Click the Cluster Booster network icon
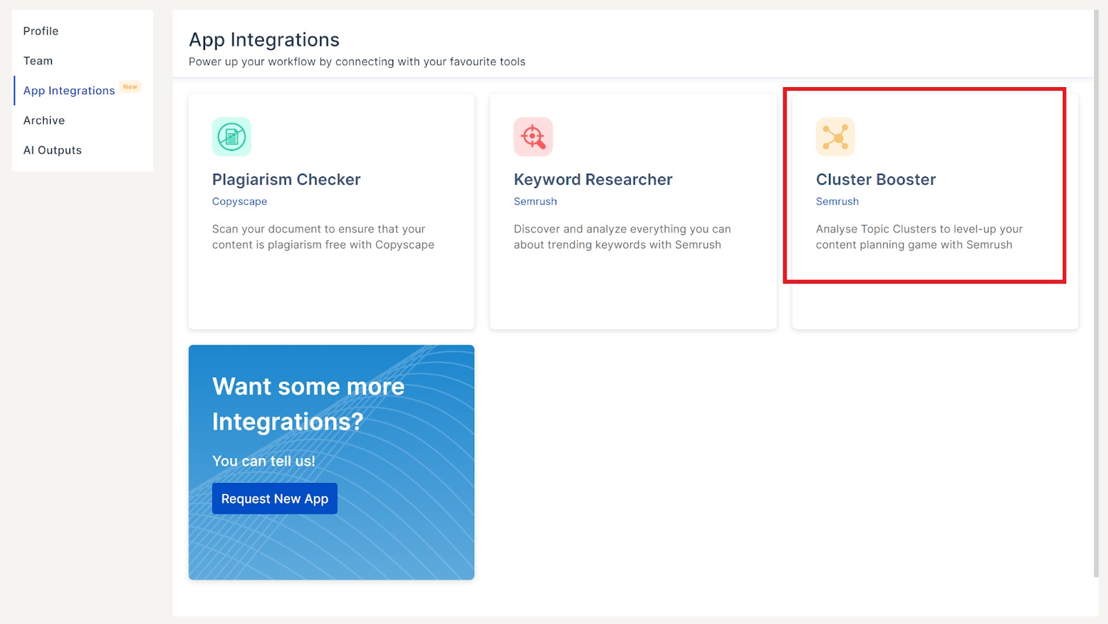This screenshot has width=1108, height=624. point(835,137)
